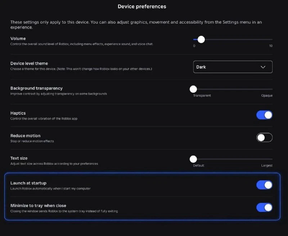Click the Default label under Text size
The height and width of the screenshot is (236, 288).
pyautogui.click(x=199, y=165)
